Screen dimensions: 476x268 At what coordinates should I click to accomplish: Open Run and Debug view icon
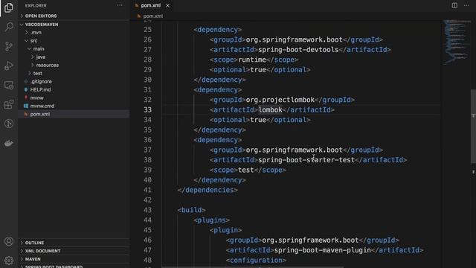(9, 66)
